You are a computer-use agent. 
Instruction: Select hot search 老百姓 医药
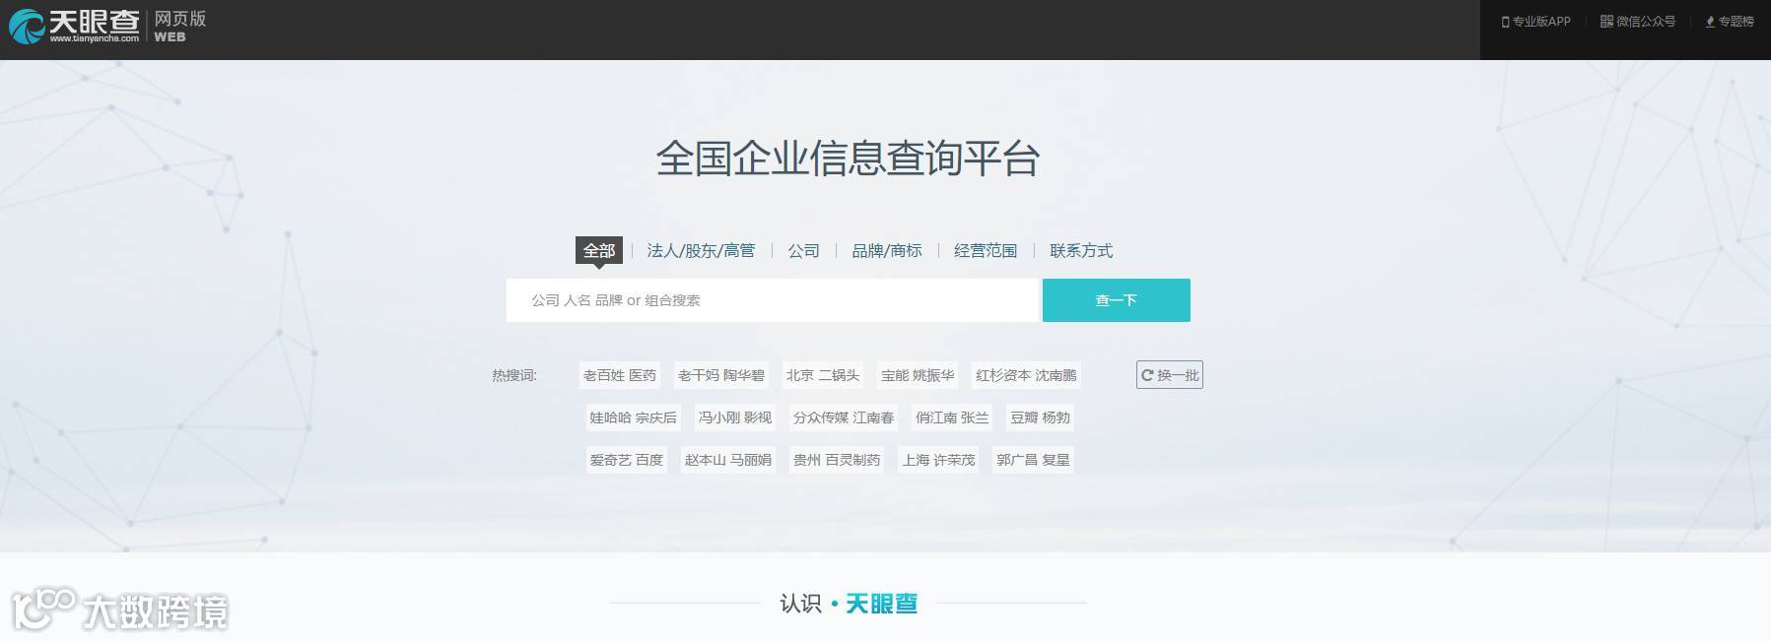tap(619, 375)
